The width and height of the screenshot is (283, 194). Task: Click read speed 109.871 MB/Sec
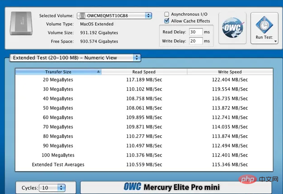144,127
